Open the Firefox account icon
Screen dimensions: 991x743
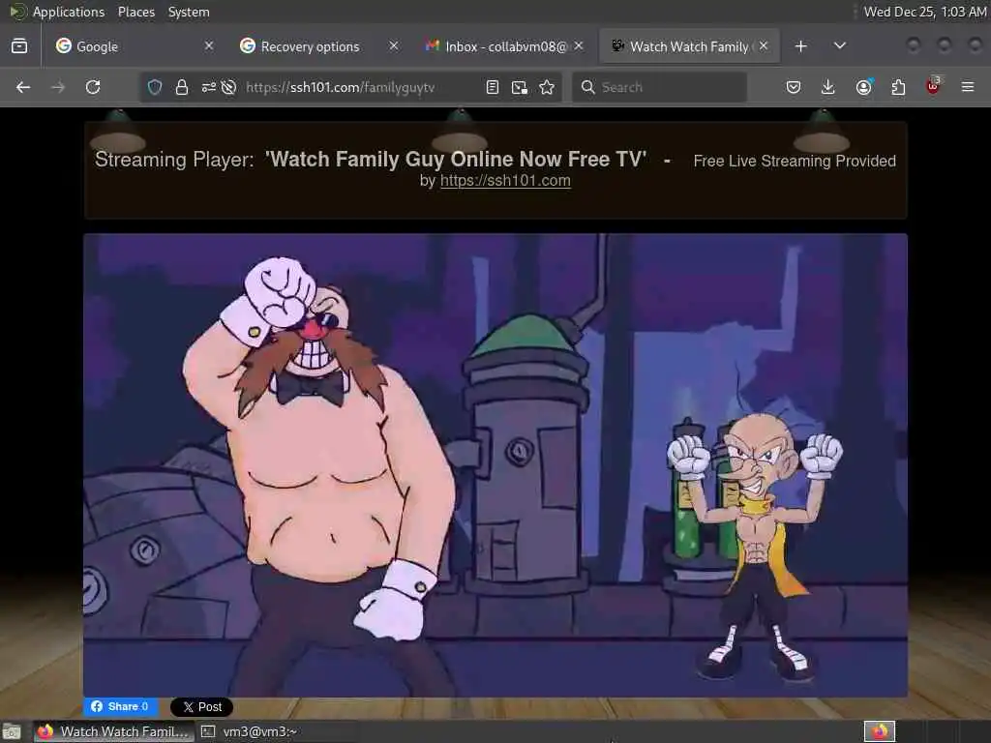coord(863,87)
